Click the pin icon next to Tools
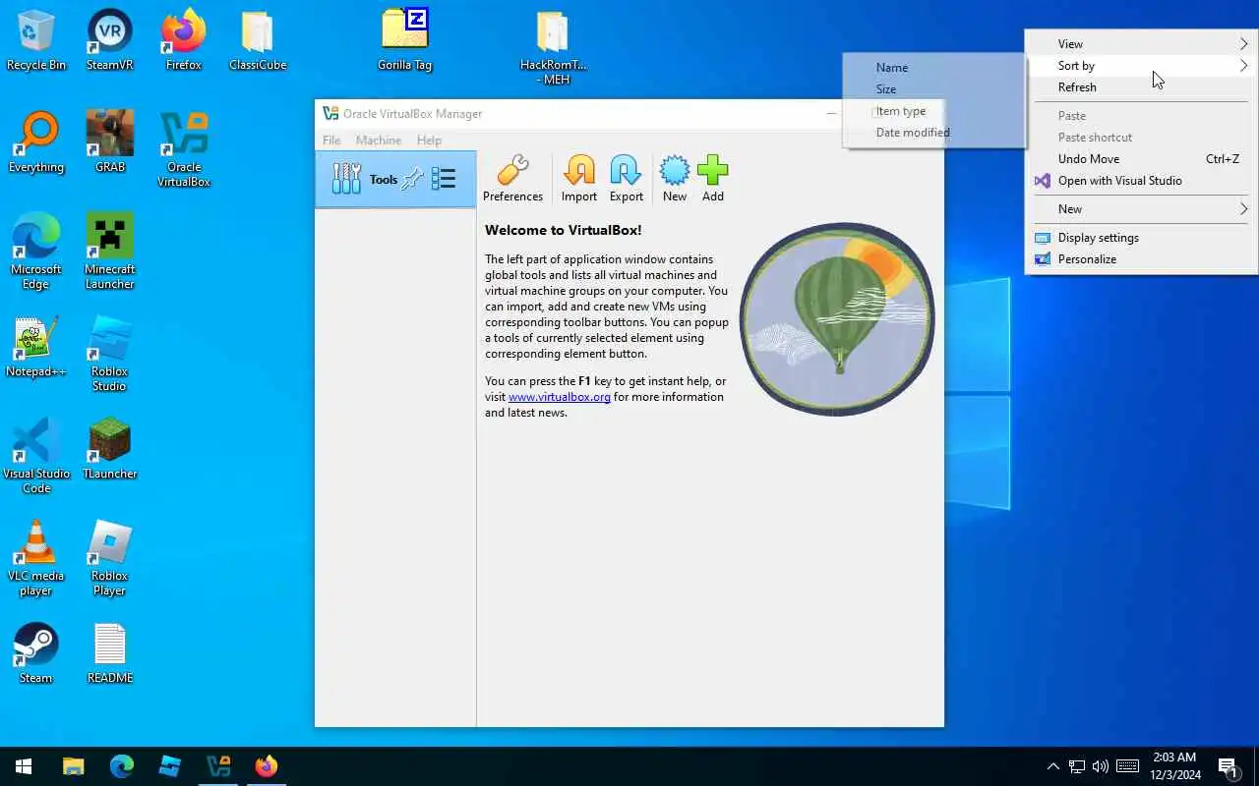This screenshot has height=786, width=1259. tap(412, 179)
